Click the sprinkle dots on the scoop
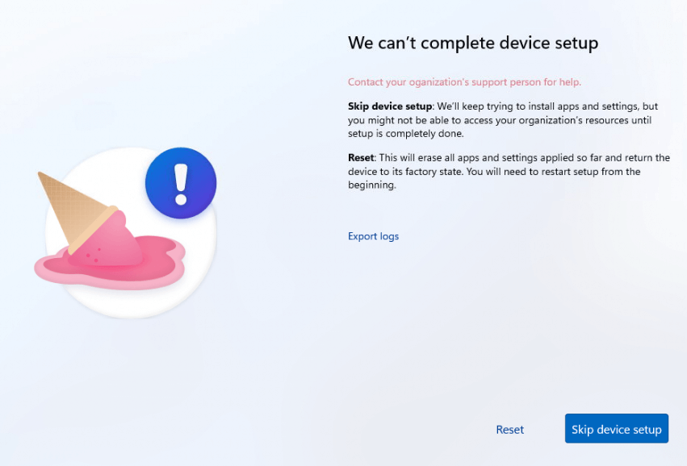This screenshot has width=687, height=466. pos(94,255)
